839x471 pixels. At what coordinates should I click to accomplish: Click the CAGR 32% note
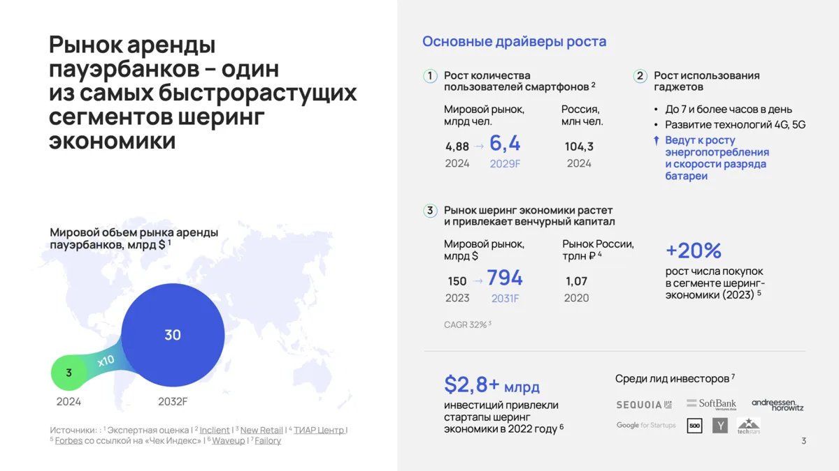pos(467,324)
